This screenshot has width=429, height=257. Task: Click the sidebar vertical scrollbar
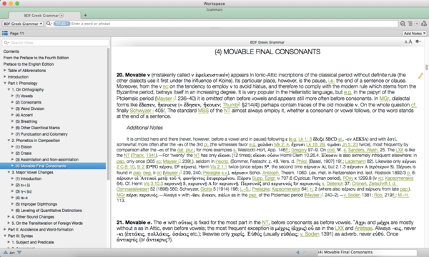pos(108,115)
